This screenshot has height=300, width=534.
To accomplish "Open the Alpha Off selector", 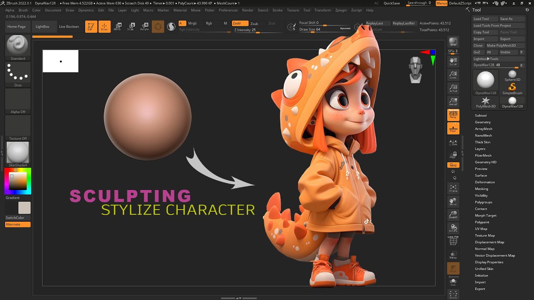I will pyautogui.click(x=18, y=101).
